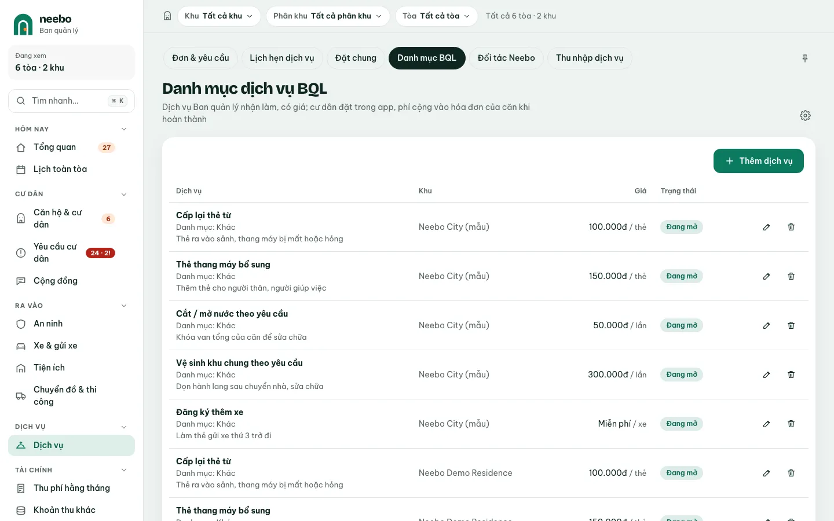Edit Neebo Demo Residence "Cấp lại thẻ từ" row

pyautogui.click(x=766, y=473)
